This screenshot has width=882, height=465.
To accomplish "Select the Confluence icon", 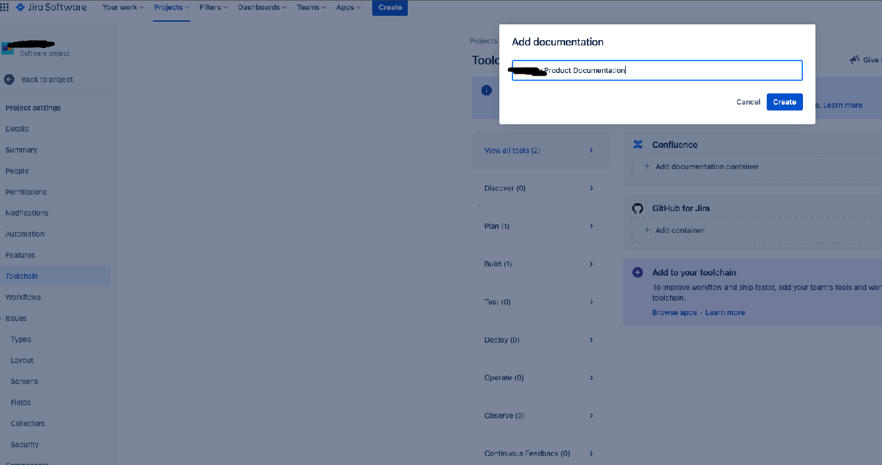I will point(638,144).
